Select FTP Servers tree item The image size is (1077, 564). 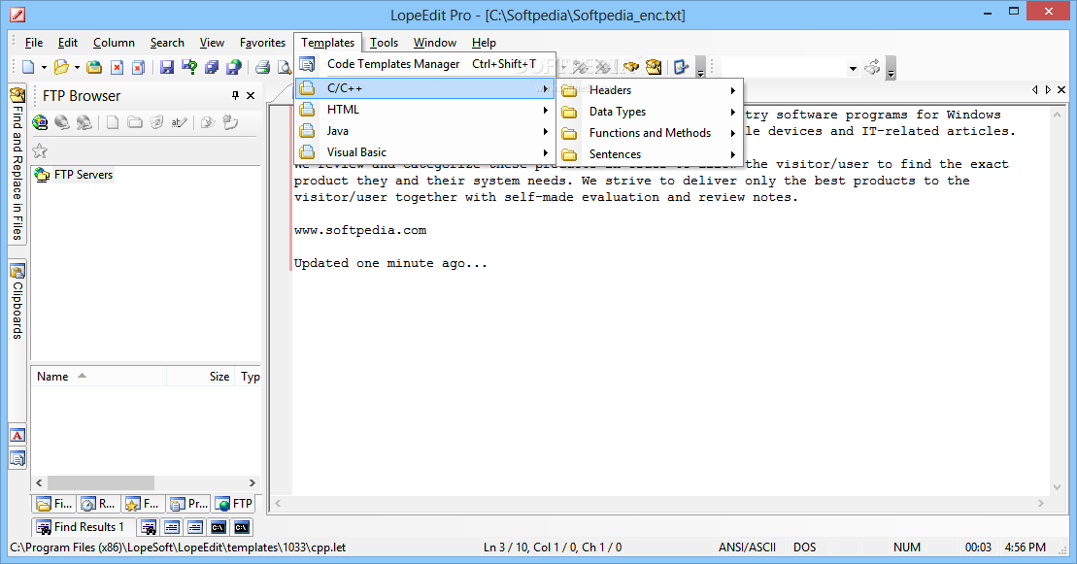[84, 175]
